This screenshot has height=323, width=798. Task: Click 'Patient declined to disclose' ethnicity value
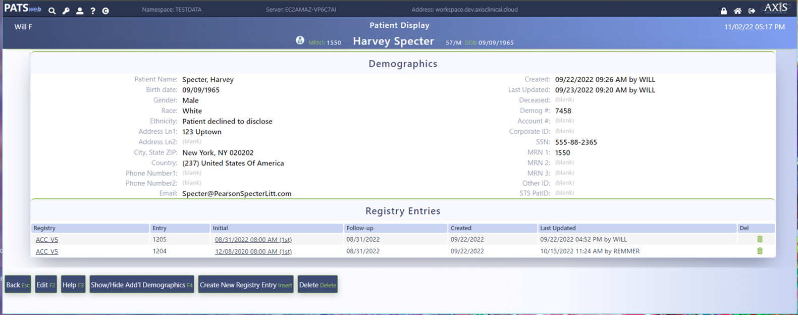click(x=227, y=122)
